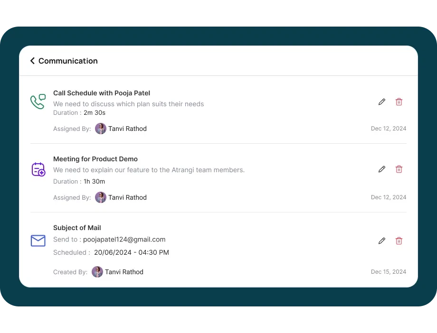The image size is (437, 333).
Task: Click the green phone call icon
Action: 38,102
